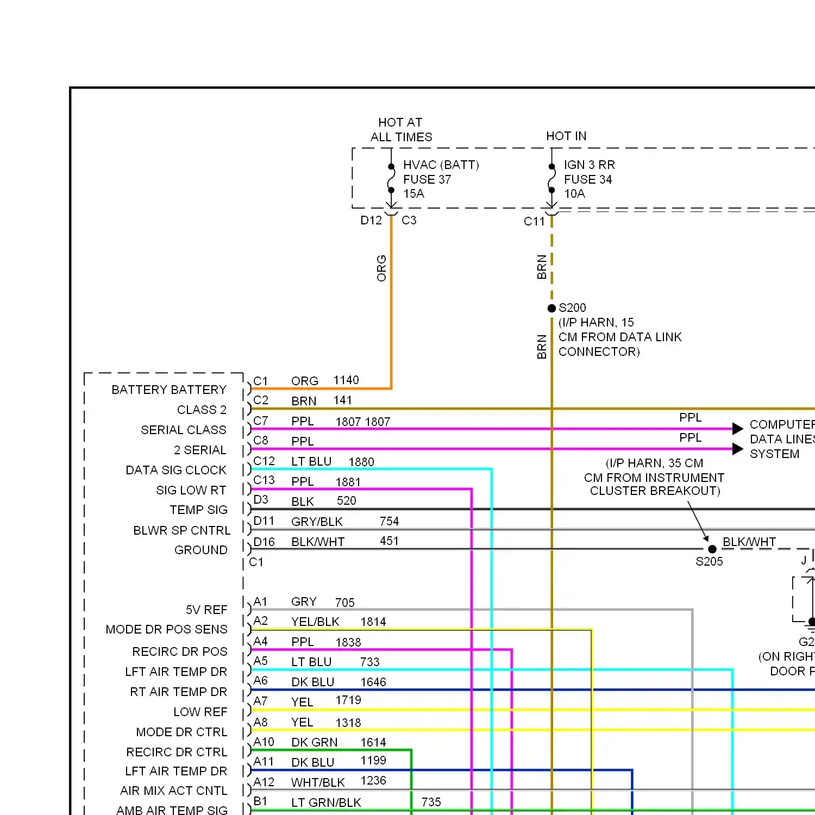Screen dimensions: 815x815
Task: Click the GROUND module label
Action: coord(201,550)
